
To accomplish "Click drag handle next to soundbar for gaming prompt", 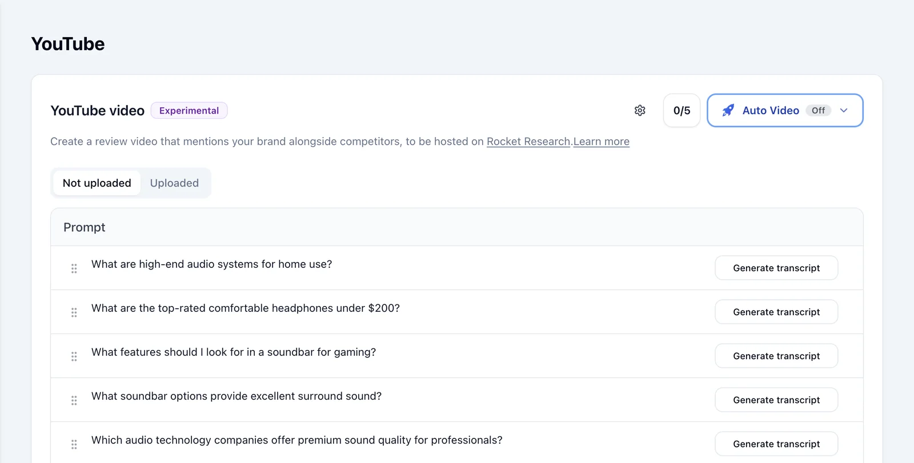I will coord(74,356).
